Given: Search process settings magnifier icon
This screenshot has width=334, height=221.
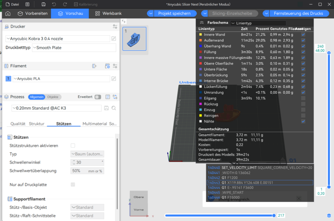Looking at the screenshot, I should [114, 108].
